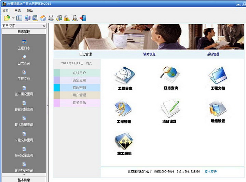
Task: Click the 会议记录查询 sidebar icon
Action: (x=24, y=149)
